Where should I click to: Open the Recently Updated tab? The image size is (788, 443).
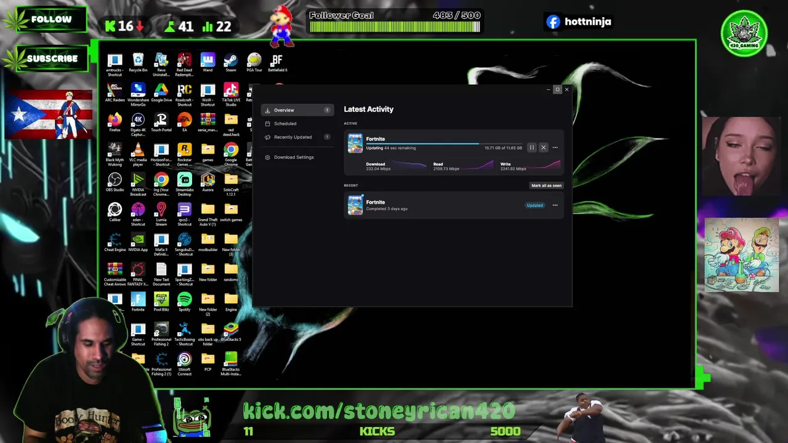[x=297, y=137]
